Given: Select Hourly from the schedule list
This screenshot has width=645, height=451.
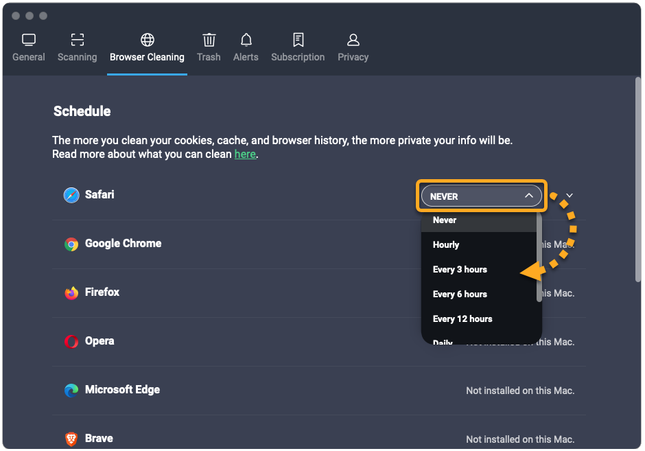Looking at the screenshot, I should [x=446, y=245].
